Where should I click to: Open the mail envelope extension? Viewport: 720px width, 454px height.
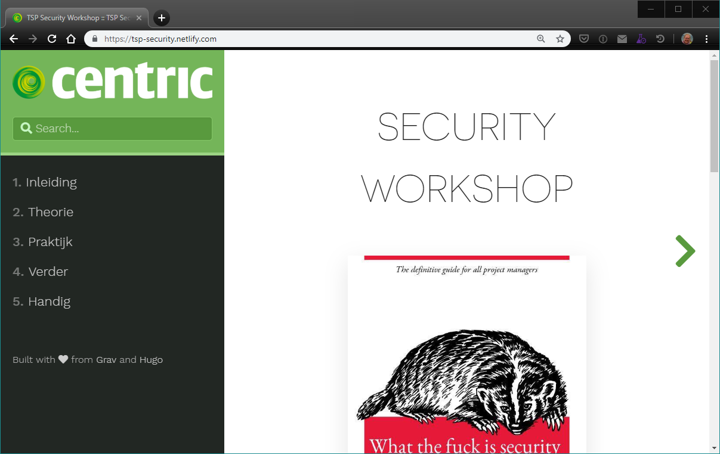[x=622, y=39]
